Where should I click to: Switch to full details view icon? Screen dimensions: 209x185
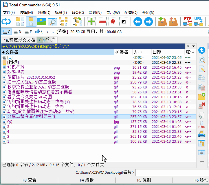pos(31,21)
